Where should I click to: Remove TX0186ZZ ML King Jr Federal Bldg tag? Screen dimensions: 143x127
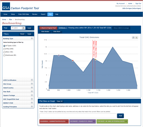coord(126,122)
